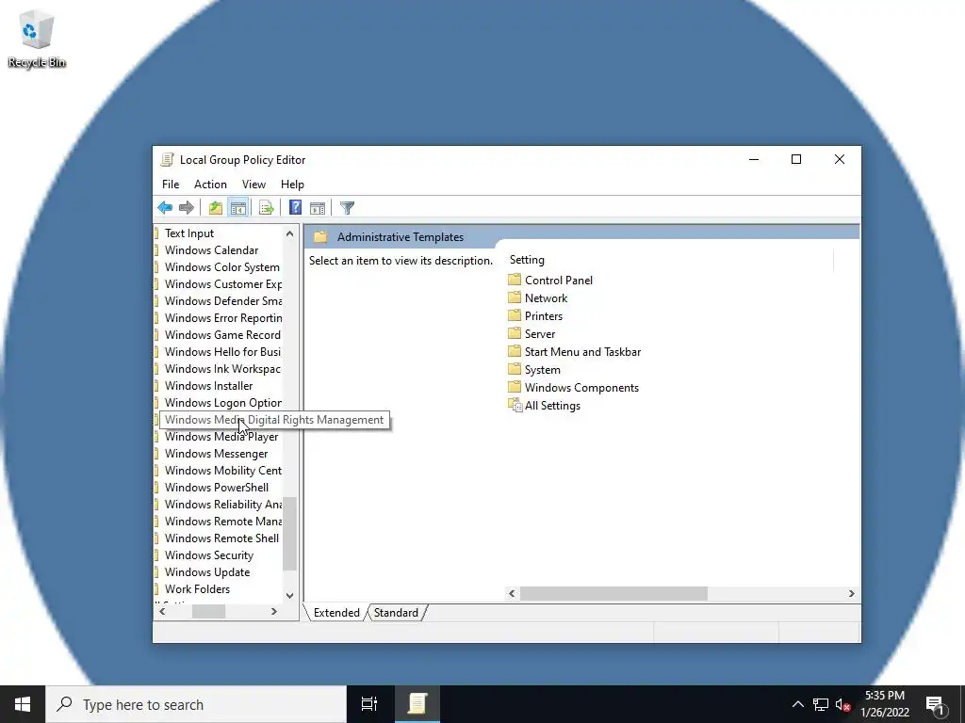Click the Filter funnel toolbar icon
The image size is (965, 723).
[x=347, y=208]
